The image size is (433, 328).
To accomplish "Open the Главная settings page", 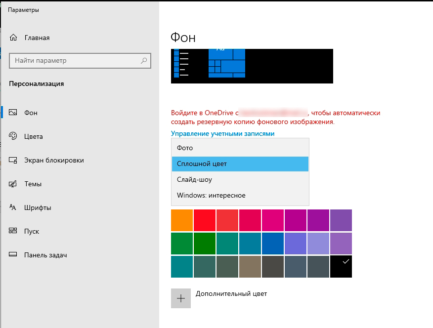I will pos(37,38).
